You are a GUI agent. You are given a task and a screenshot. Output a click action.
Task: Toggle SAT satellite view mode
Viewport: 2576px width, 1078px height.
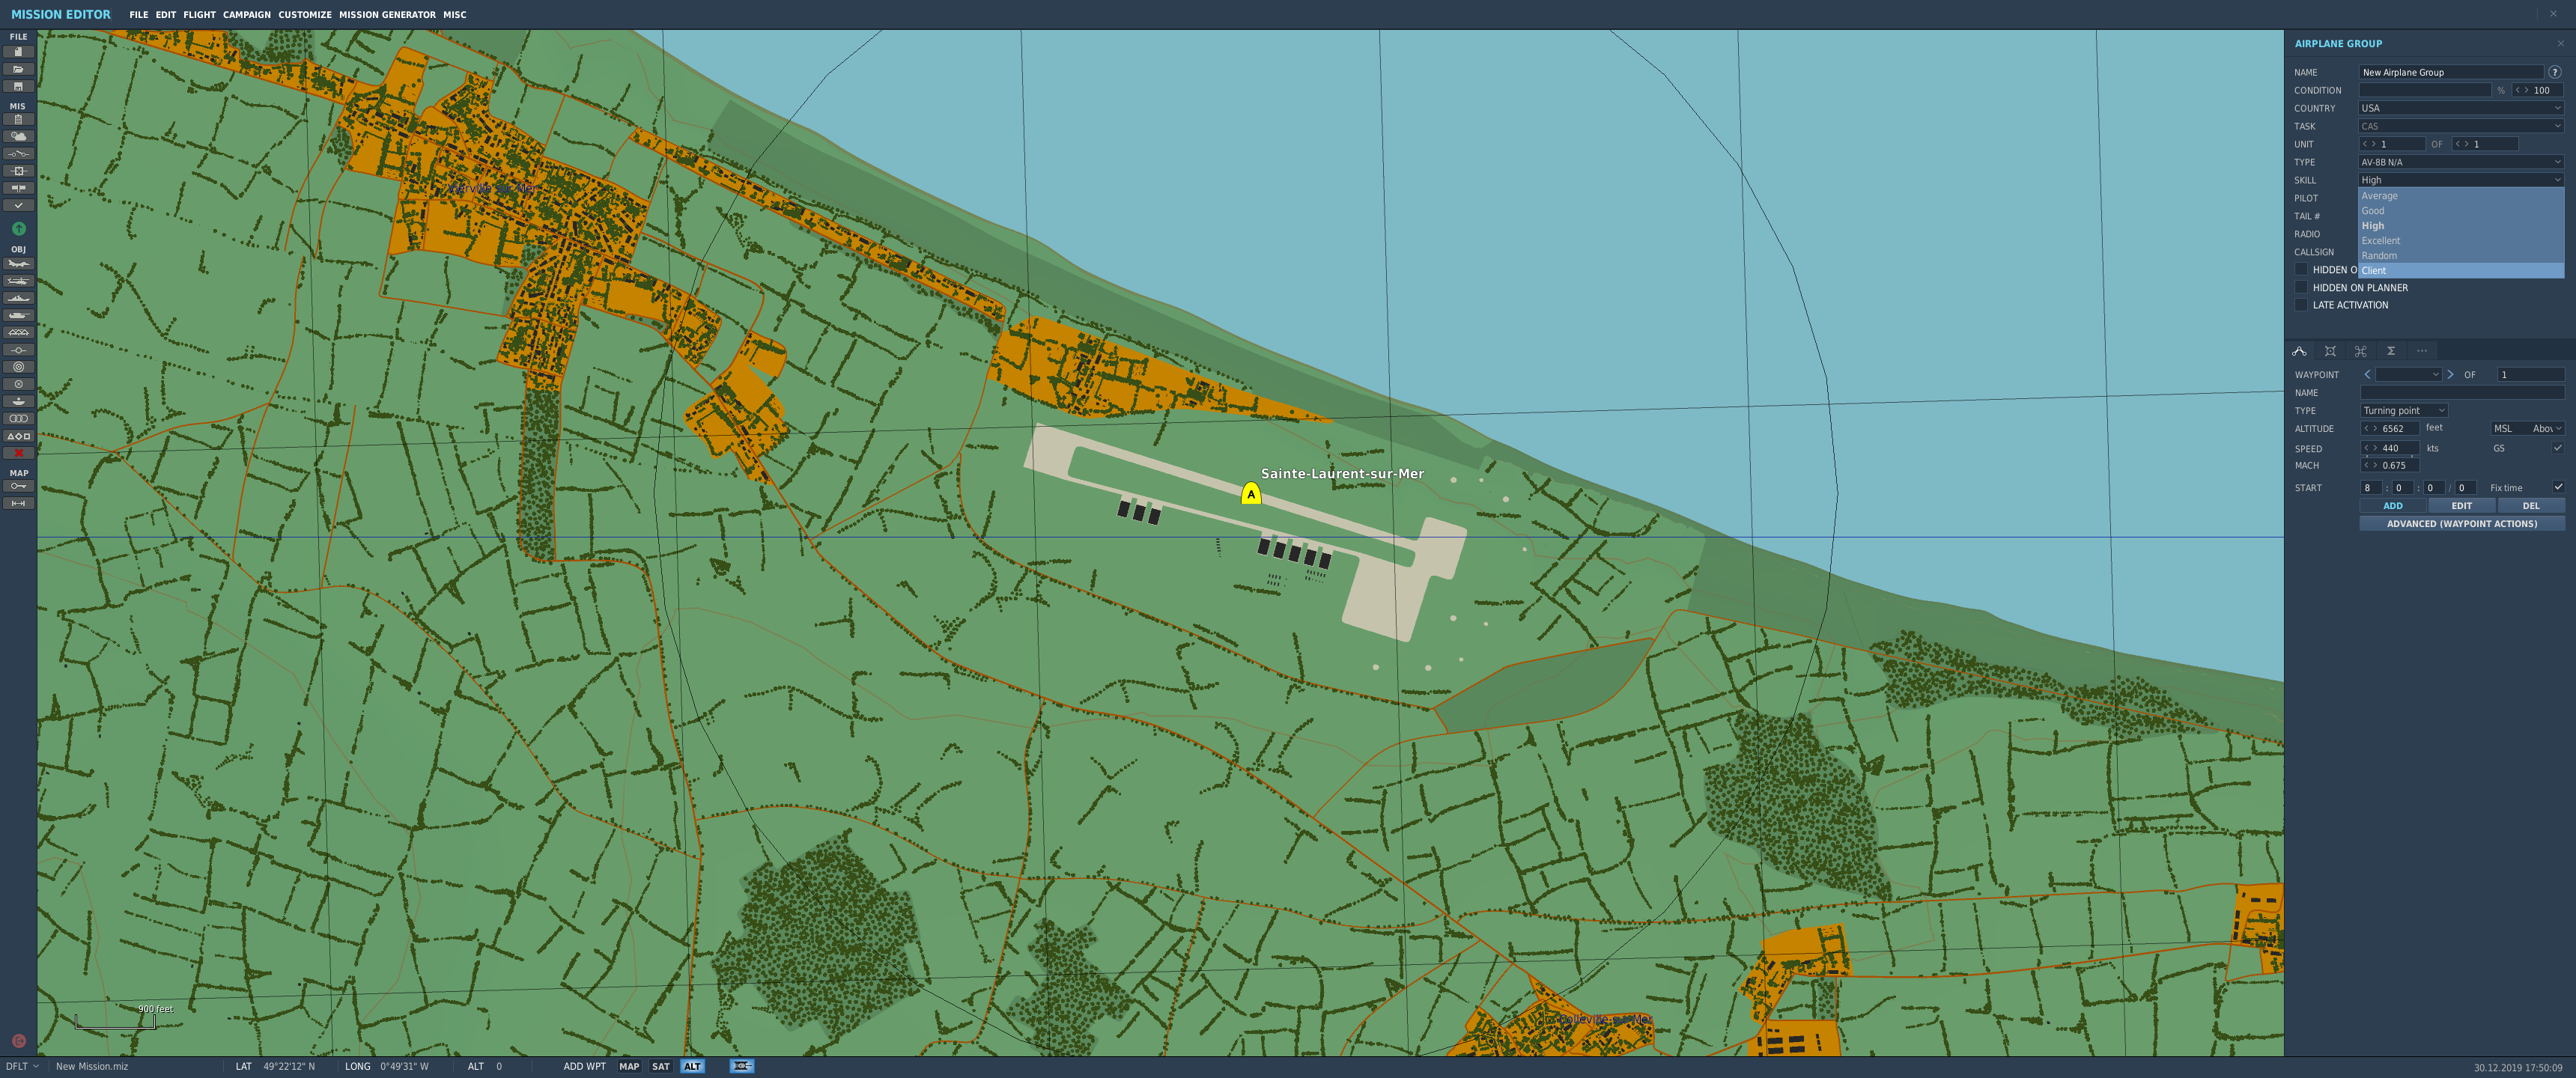tap(660, 1066)
